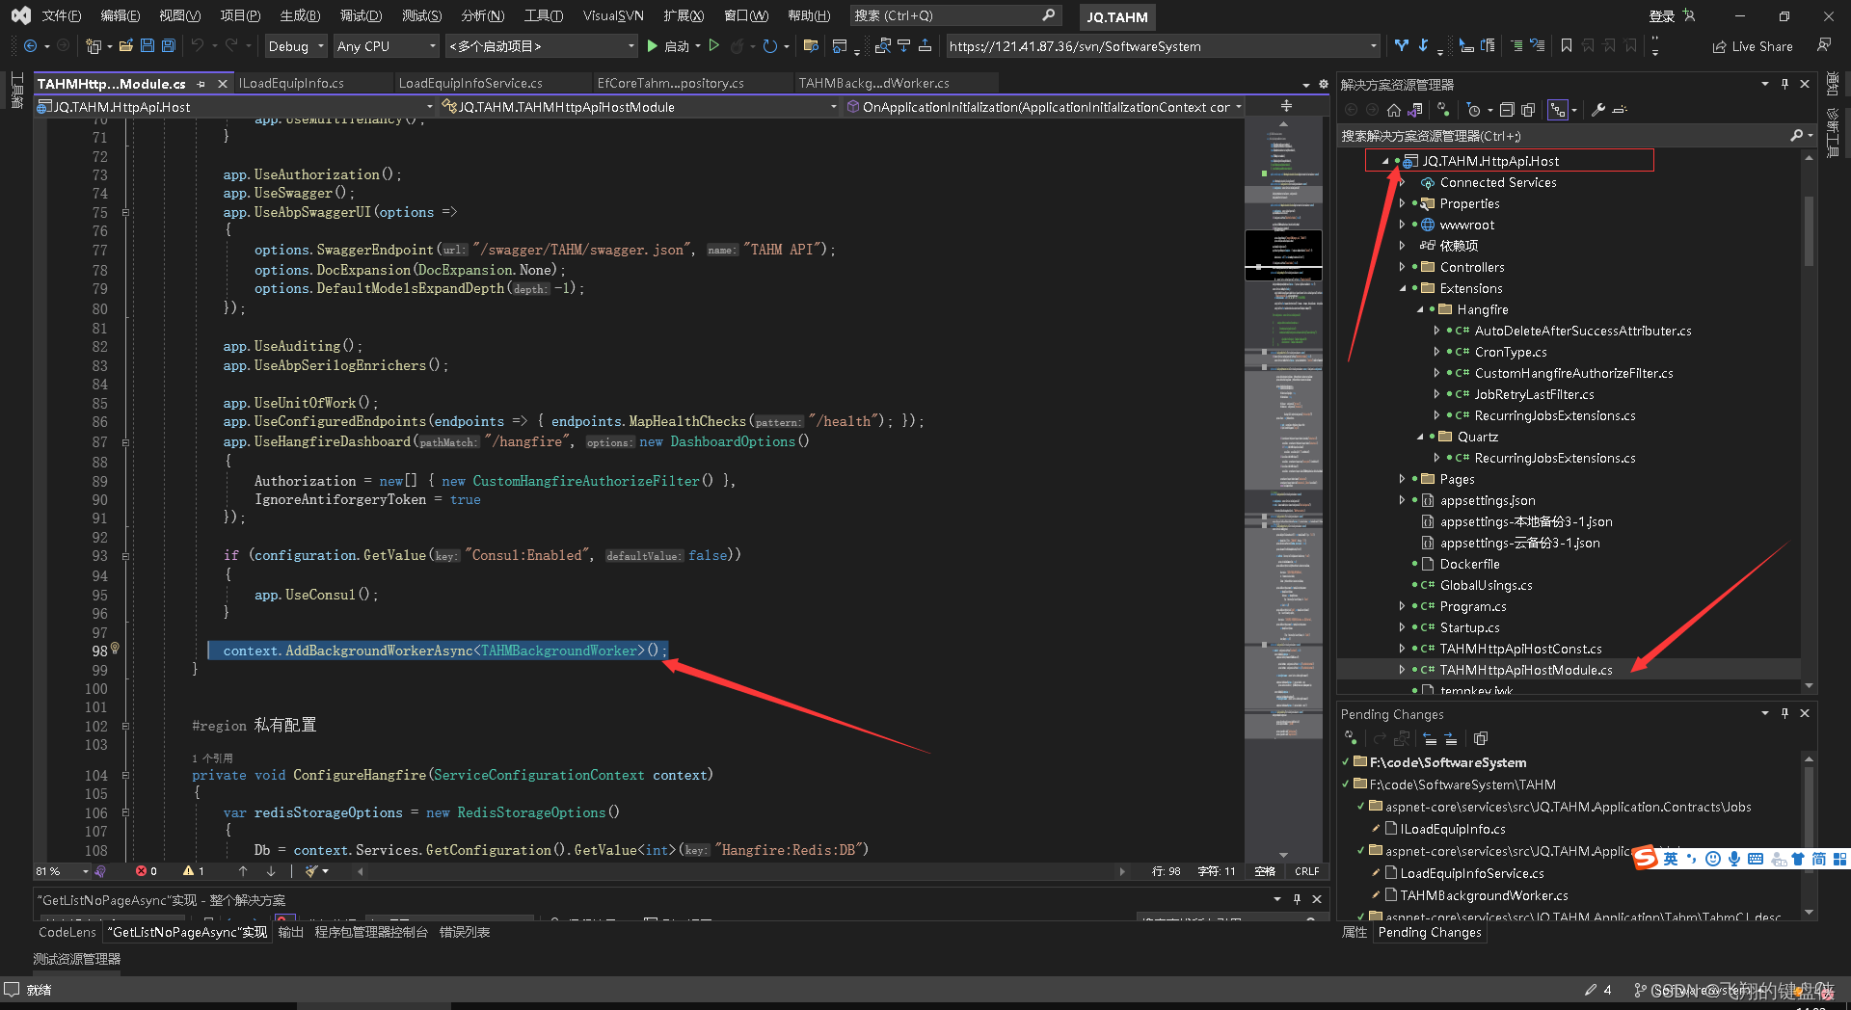Click the Home icon in Solution Explorer
The image size is (1851, 1010).
(x=1394, y=110)
